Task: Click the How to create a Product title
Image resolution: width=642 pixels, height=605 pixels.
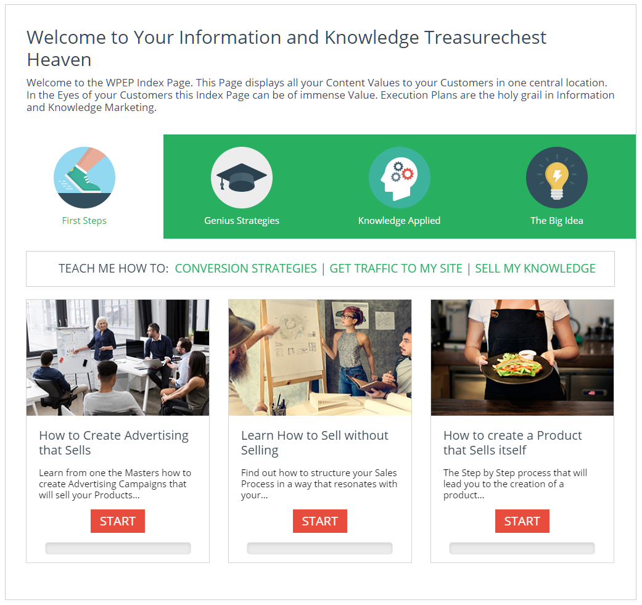Action: coord(512,443)
